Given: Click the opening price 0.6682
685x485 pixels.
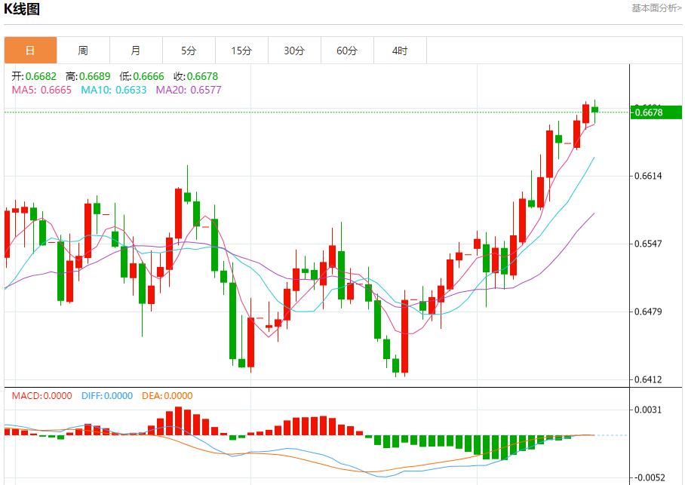Looking at the screenshot, I should click(x=41, y=76).
